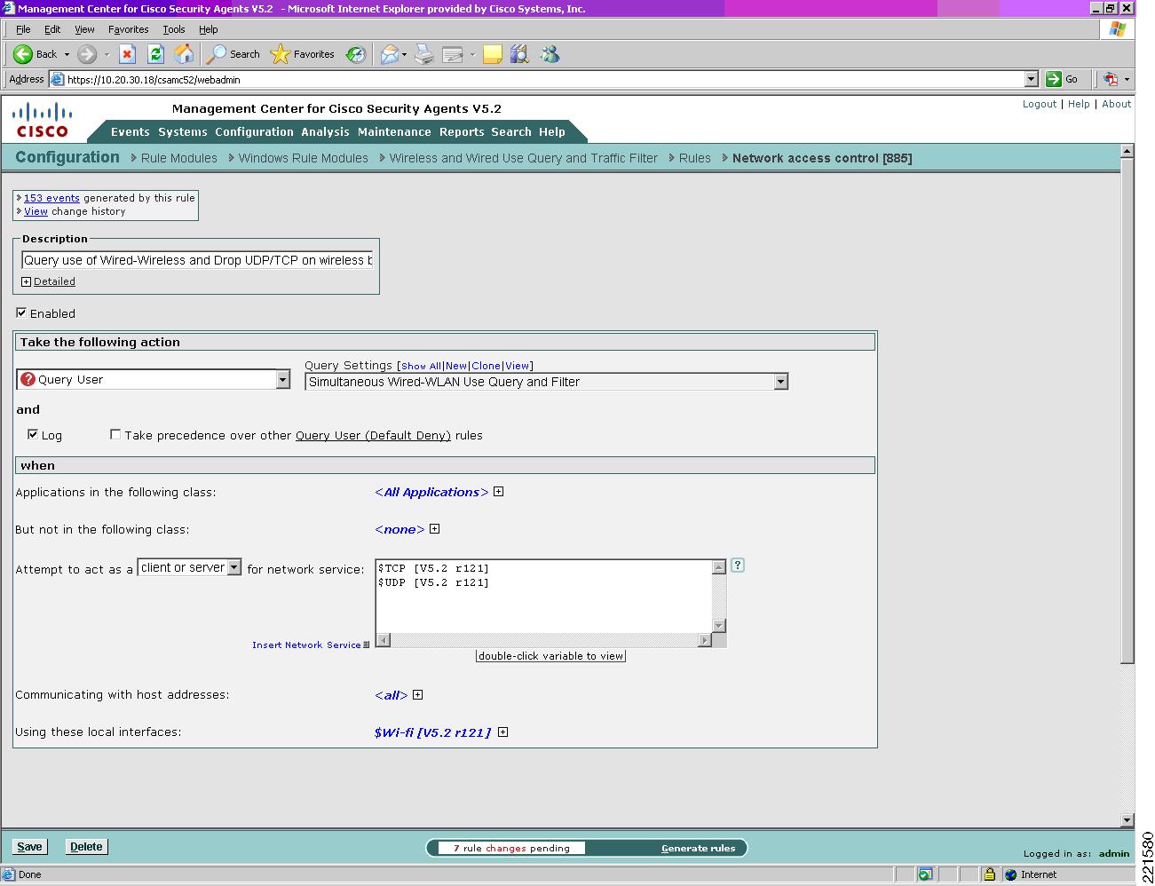Click the security lock icon in status bar
Viewport: 1155px width, 886px height.
(x=989, y=874)
